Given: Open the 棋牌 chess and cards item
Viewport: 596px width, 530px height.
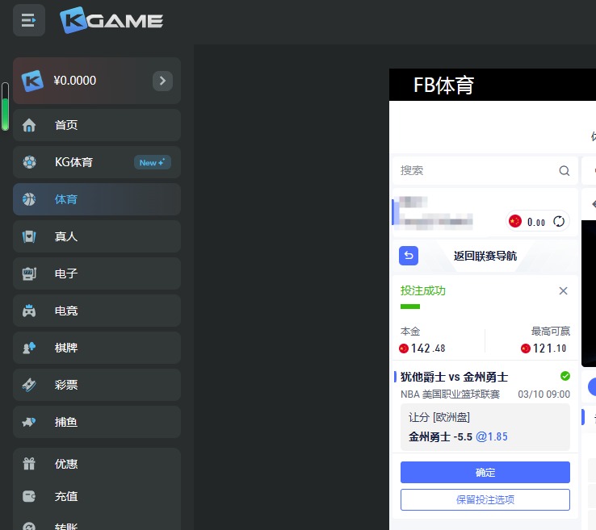Looking at the screenshot, I should tap(97, 348).
